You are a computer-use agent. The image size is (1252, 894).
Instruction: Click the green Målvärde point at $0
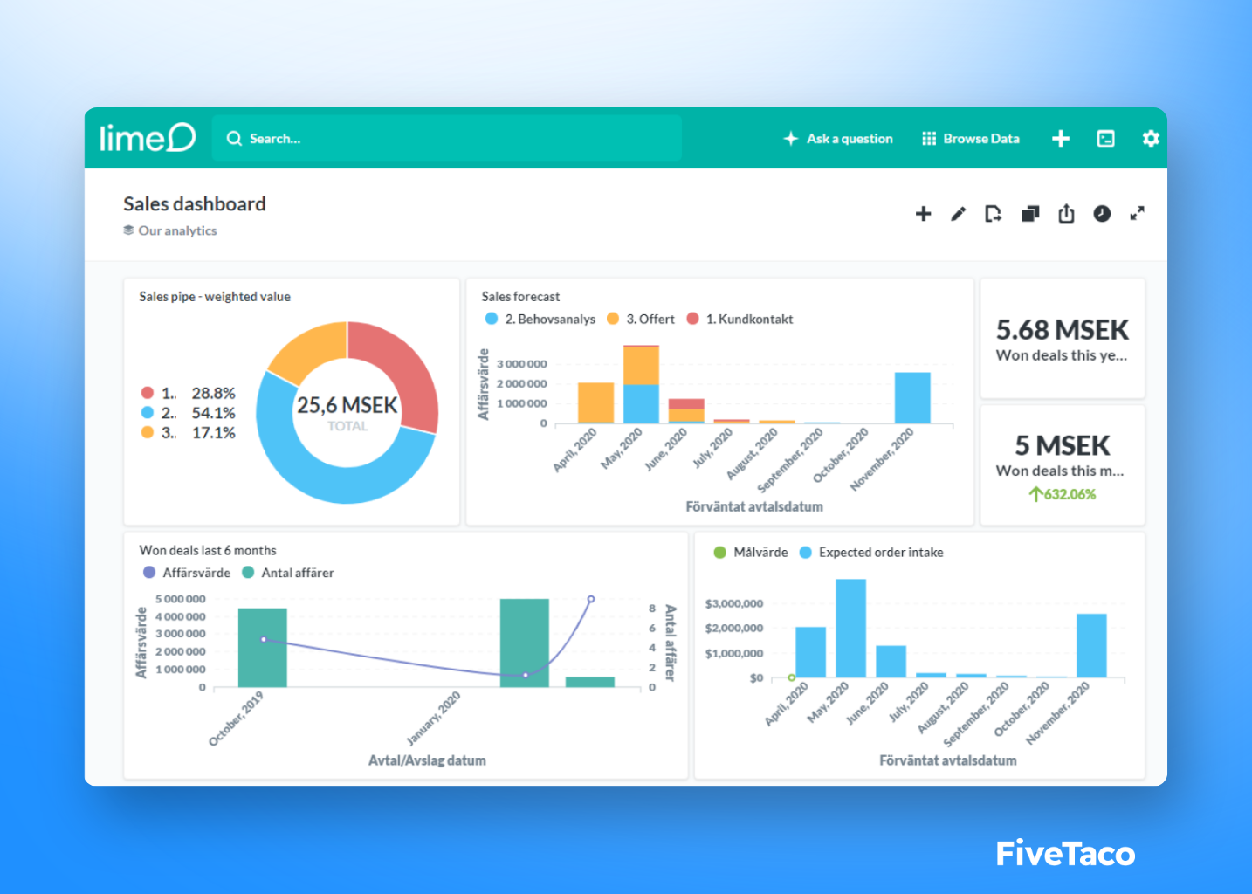792,677
